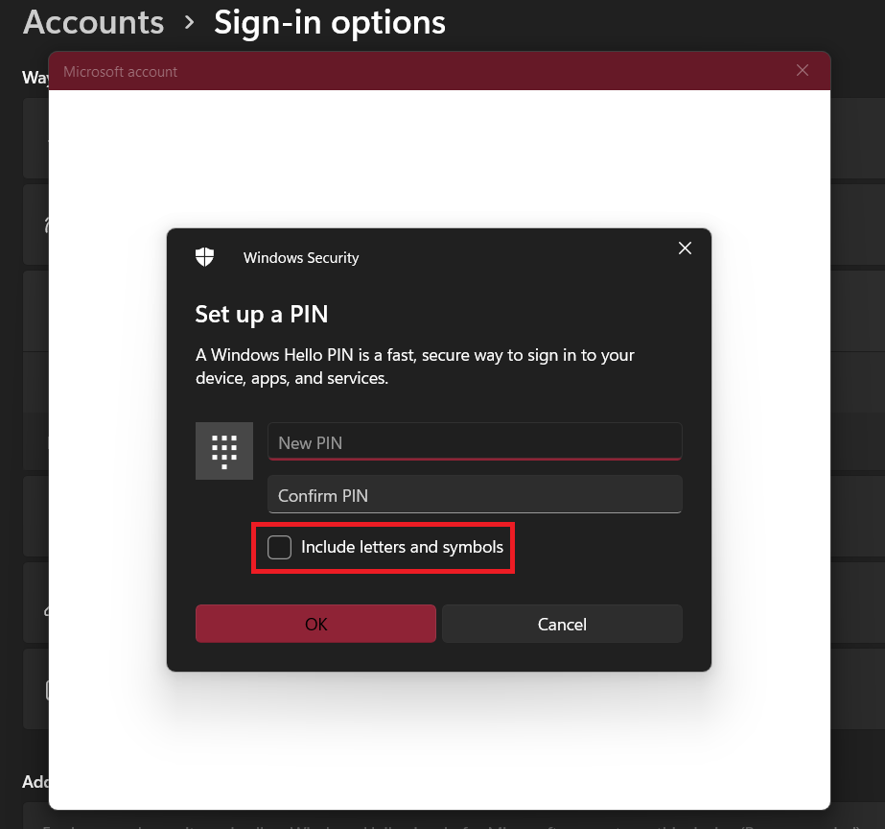Viewport: 885px width, 829px height.
Task: Click the Windows Security shield icon
Action: tap(204, 256)
